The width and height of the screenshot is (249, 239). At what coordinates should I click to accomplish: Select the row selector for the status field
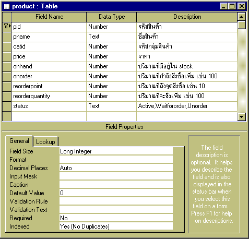[x=7, y=106]
